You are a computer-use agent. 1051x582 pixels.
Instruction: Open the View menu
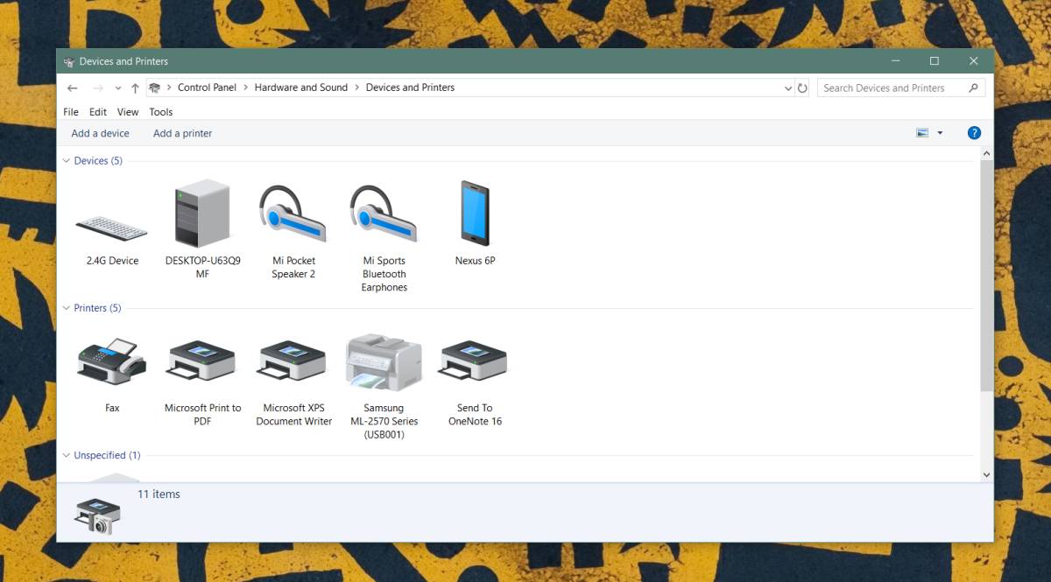coord(128,111)
